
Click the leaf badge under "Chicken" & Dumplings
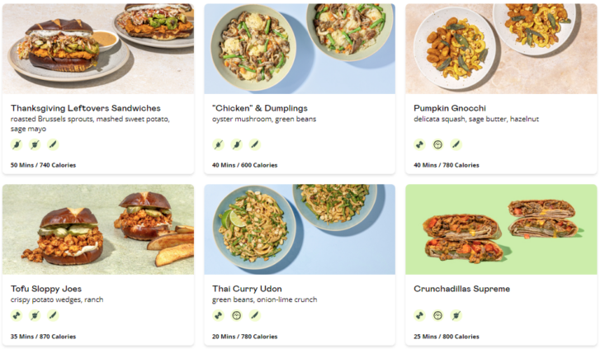click(x=254, y=144)
